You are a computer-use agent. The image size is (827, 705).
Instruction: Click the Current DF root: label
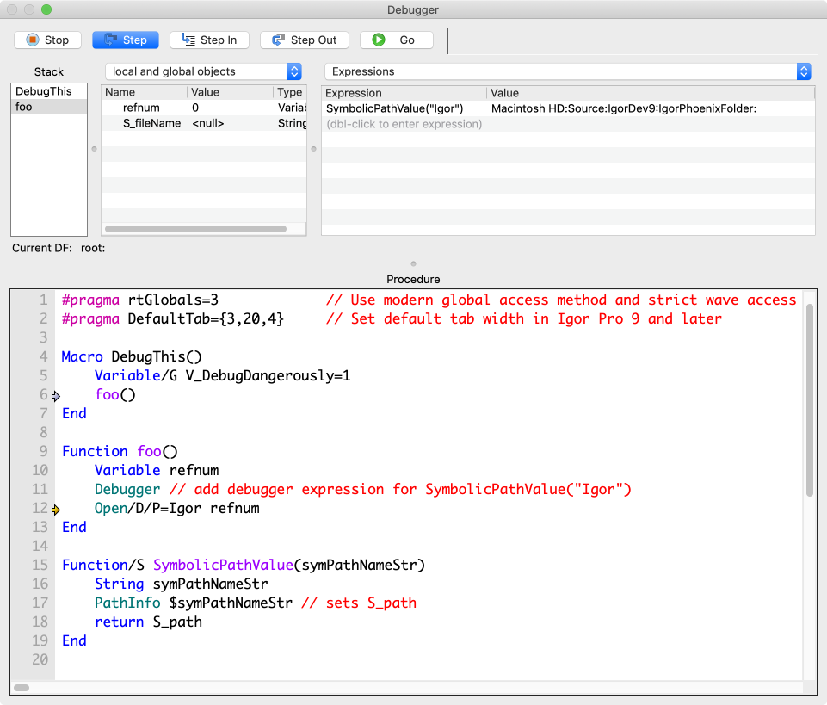tap(59, 248)
